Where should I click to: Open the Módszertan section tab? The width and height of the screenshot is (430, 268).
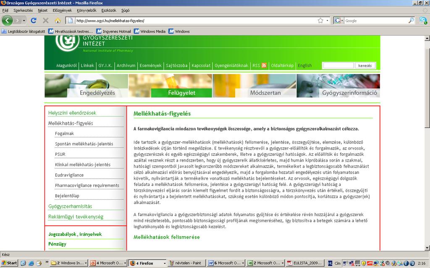click(x=265, y=93)
